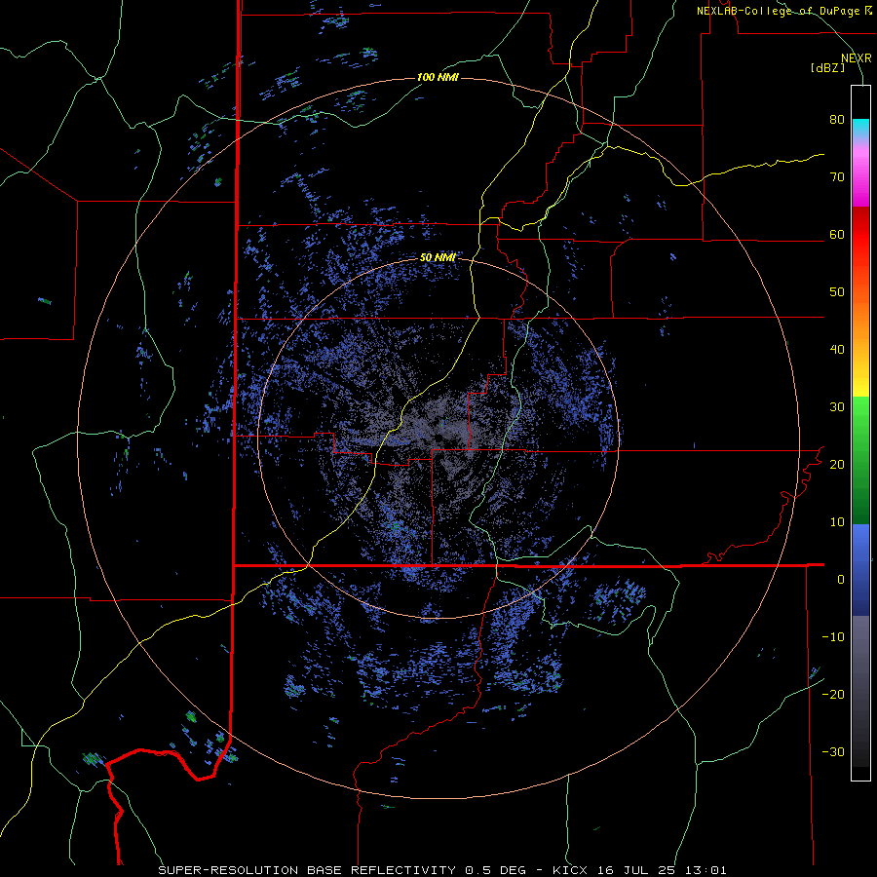This screenshot has width=877, height=877.
Task: Click the magenta-pink segment of color bar
Action: (860, 176)
